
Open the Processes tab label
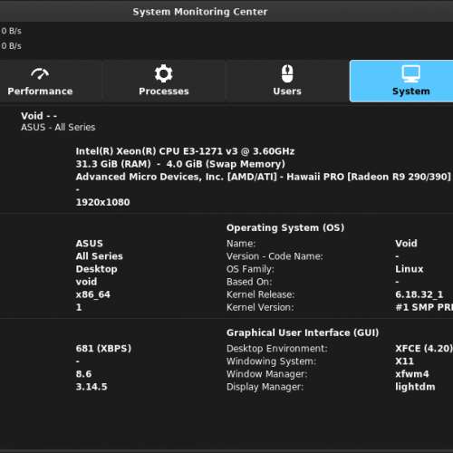164,92
